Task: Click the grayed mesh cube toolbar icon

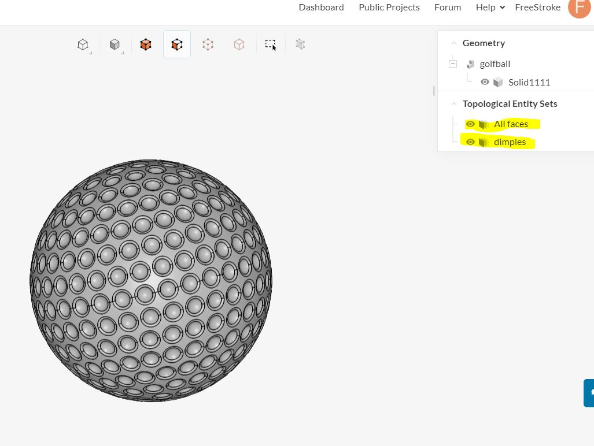Action: click(x=300, y=44)
